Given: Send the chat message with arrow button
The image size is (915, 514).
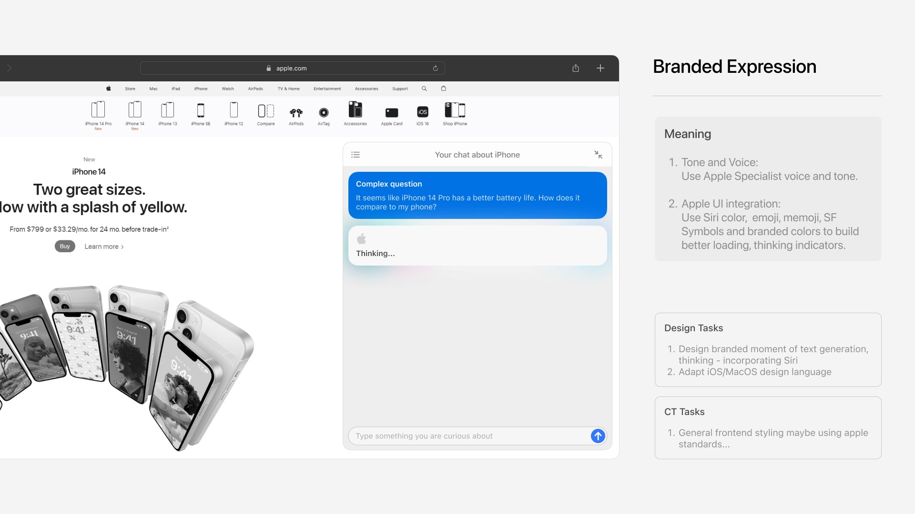Looking at the screenshot, I should point(598,436).
